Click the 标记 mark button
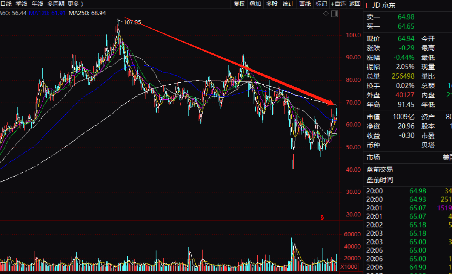This screenshot has height=274, width=452. click(321, 4)
